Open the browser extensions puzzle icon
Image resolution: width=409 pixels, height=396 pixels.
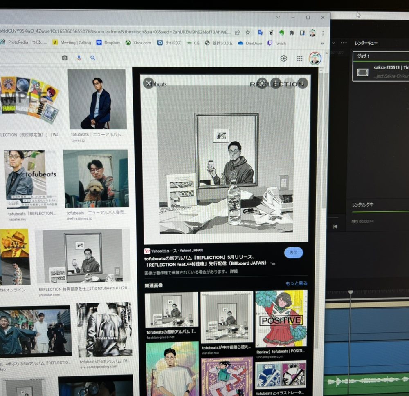pos(292,32)
